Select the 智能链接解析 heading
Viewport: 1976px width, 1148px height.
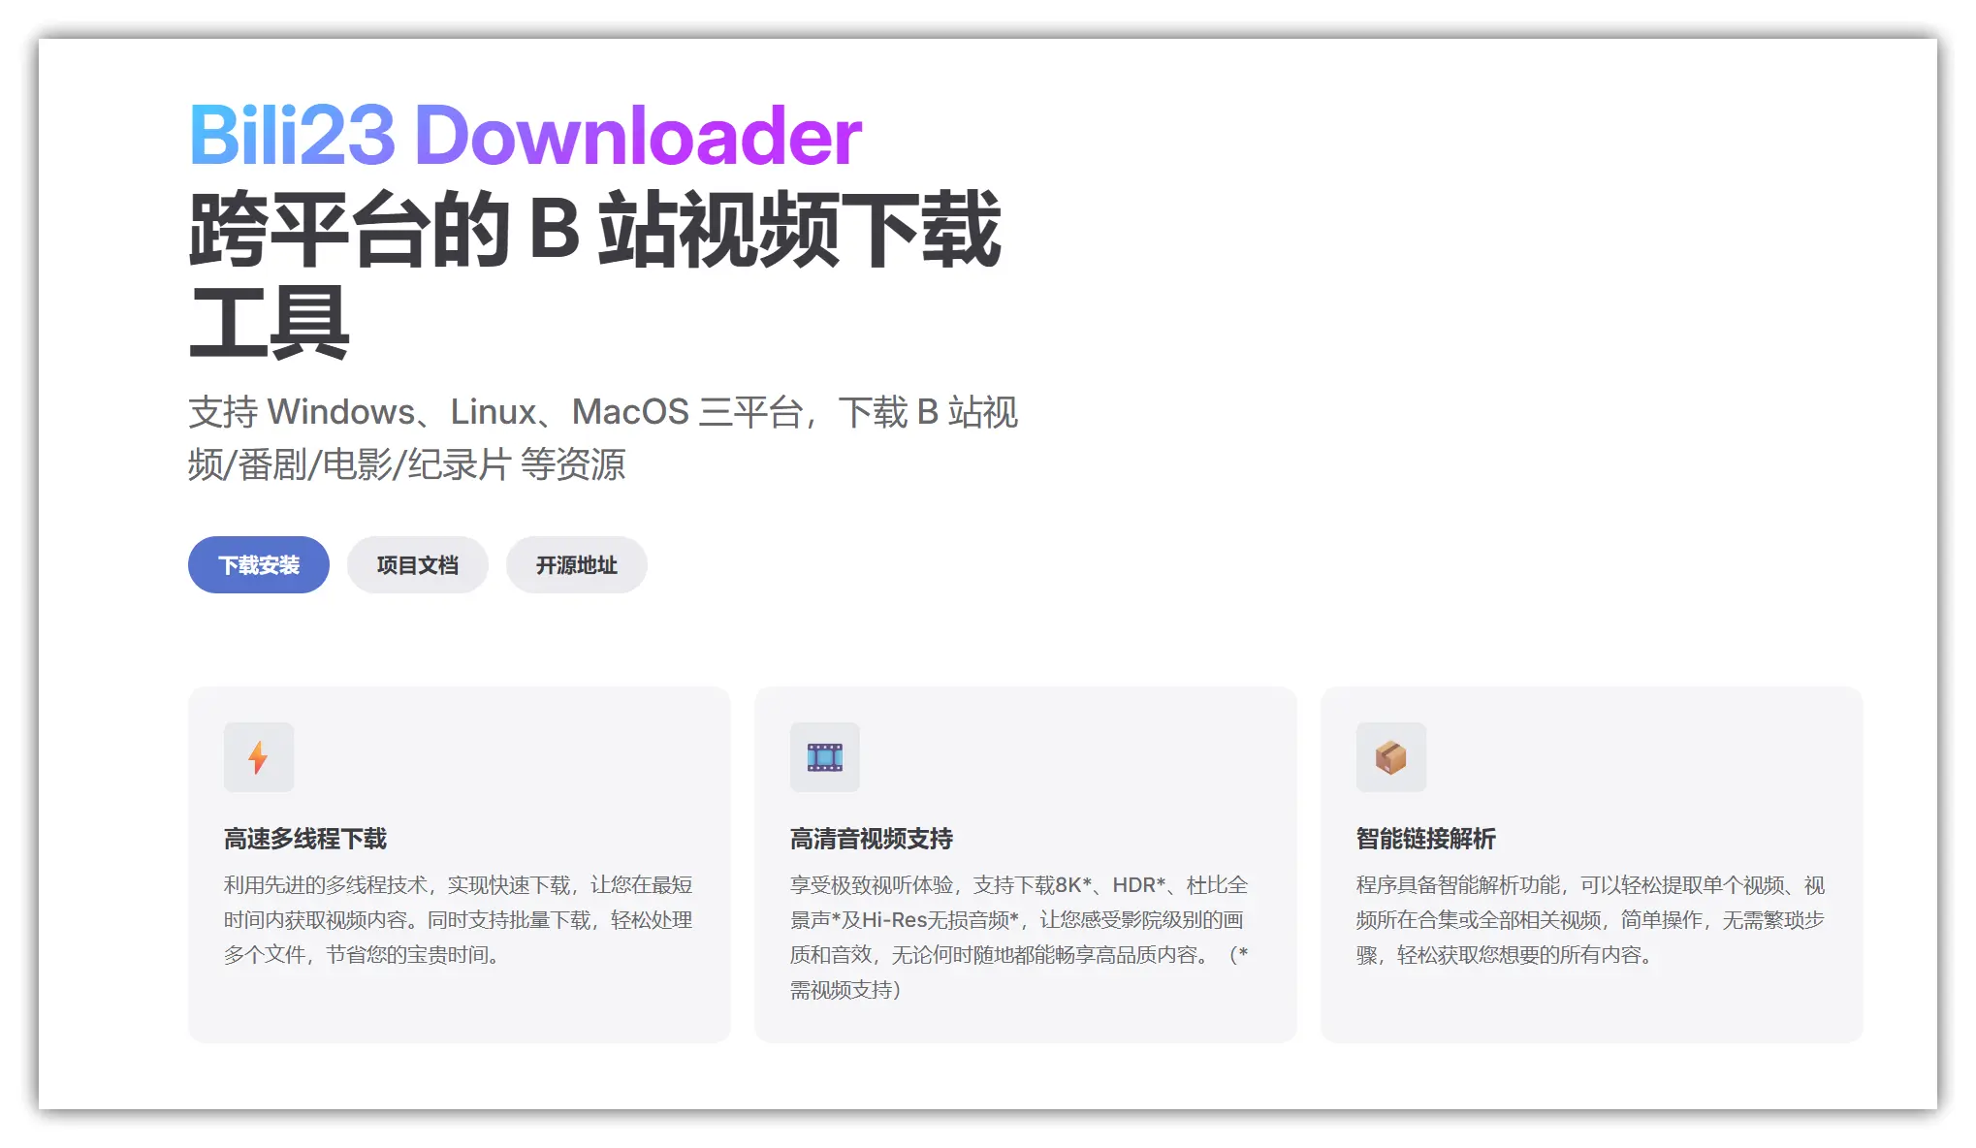(x=1426, y=839)
